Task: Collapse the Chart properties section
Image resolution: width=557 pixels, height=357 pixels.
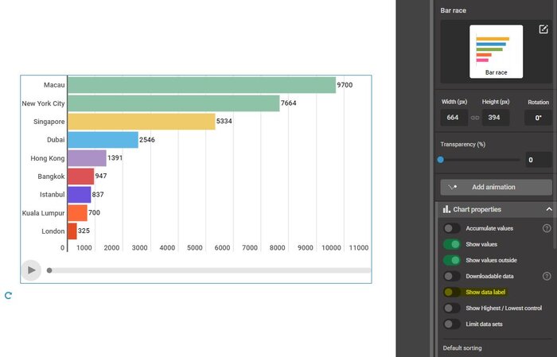Action: click(x=548, y=209)
